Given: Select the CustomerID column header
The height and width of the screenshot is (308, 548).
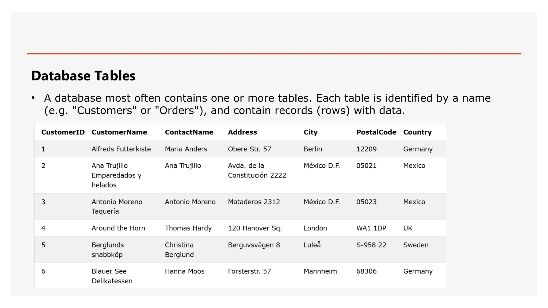Looking at the screenshot, I should (x=63, y=132).
